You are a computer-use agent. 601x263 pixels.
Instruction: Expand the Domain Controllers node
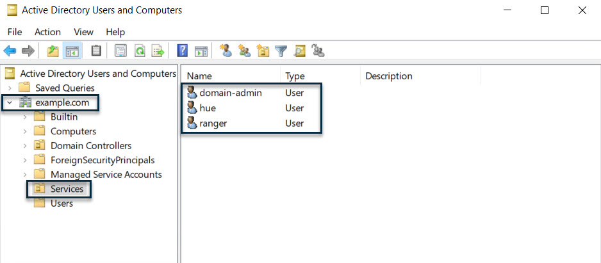pos(25,146)
